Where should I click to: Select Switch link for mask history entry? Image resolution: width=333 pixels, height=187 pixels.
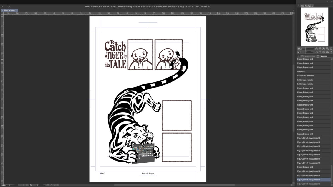tap(313, 76)
